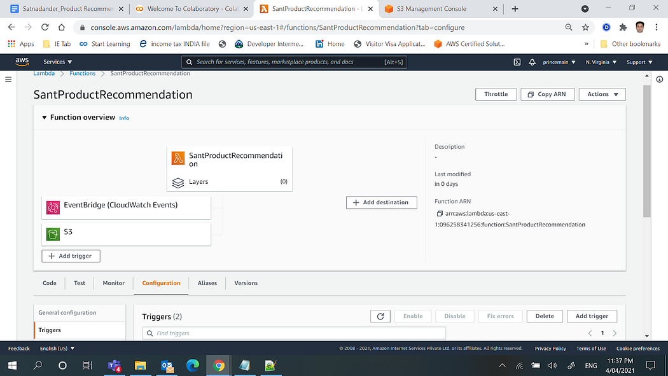Click in the AWS services search box
The image size is (668, 376).
pos(294,62)
